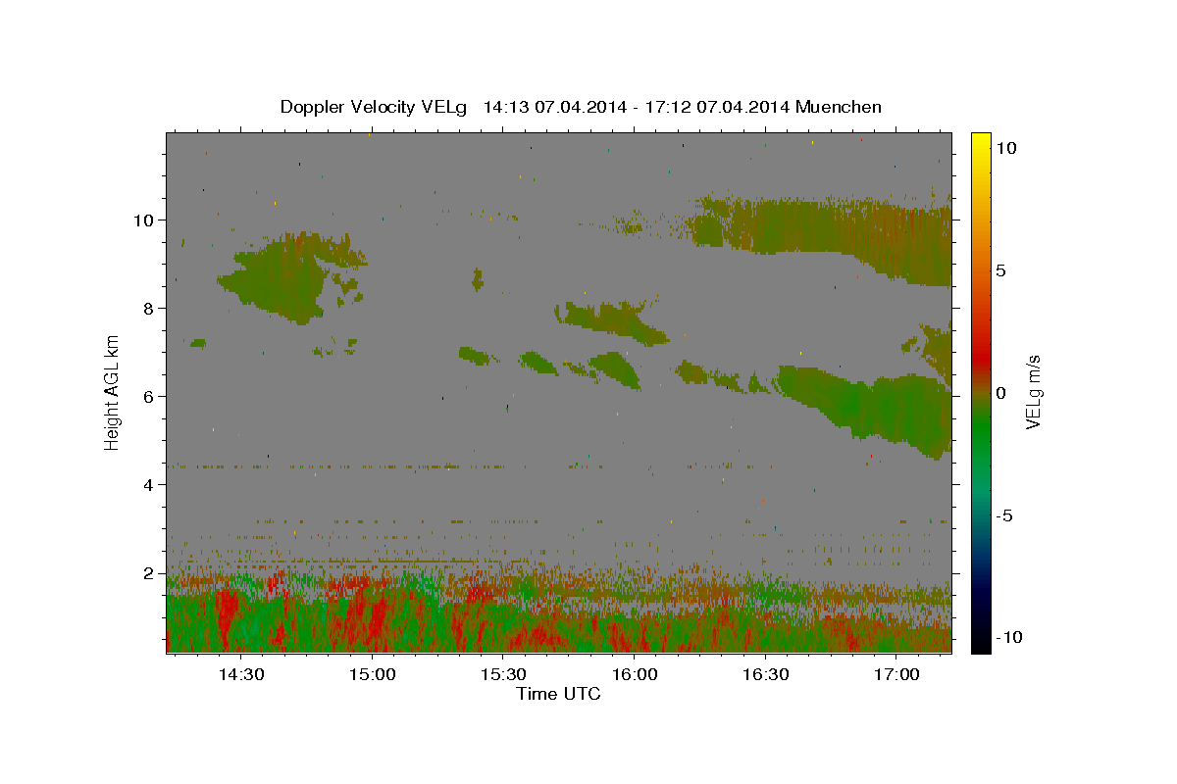
Task: Click the "Height AGL km" axis label
Action: [112, 391]
